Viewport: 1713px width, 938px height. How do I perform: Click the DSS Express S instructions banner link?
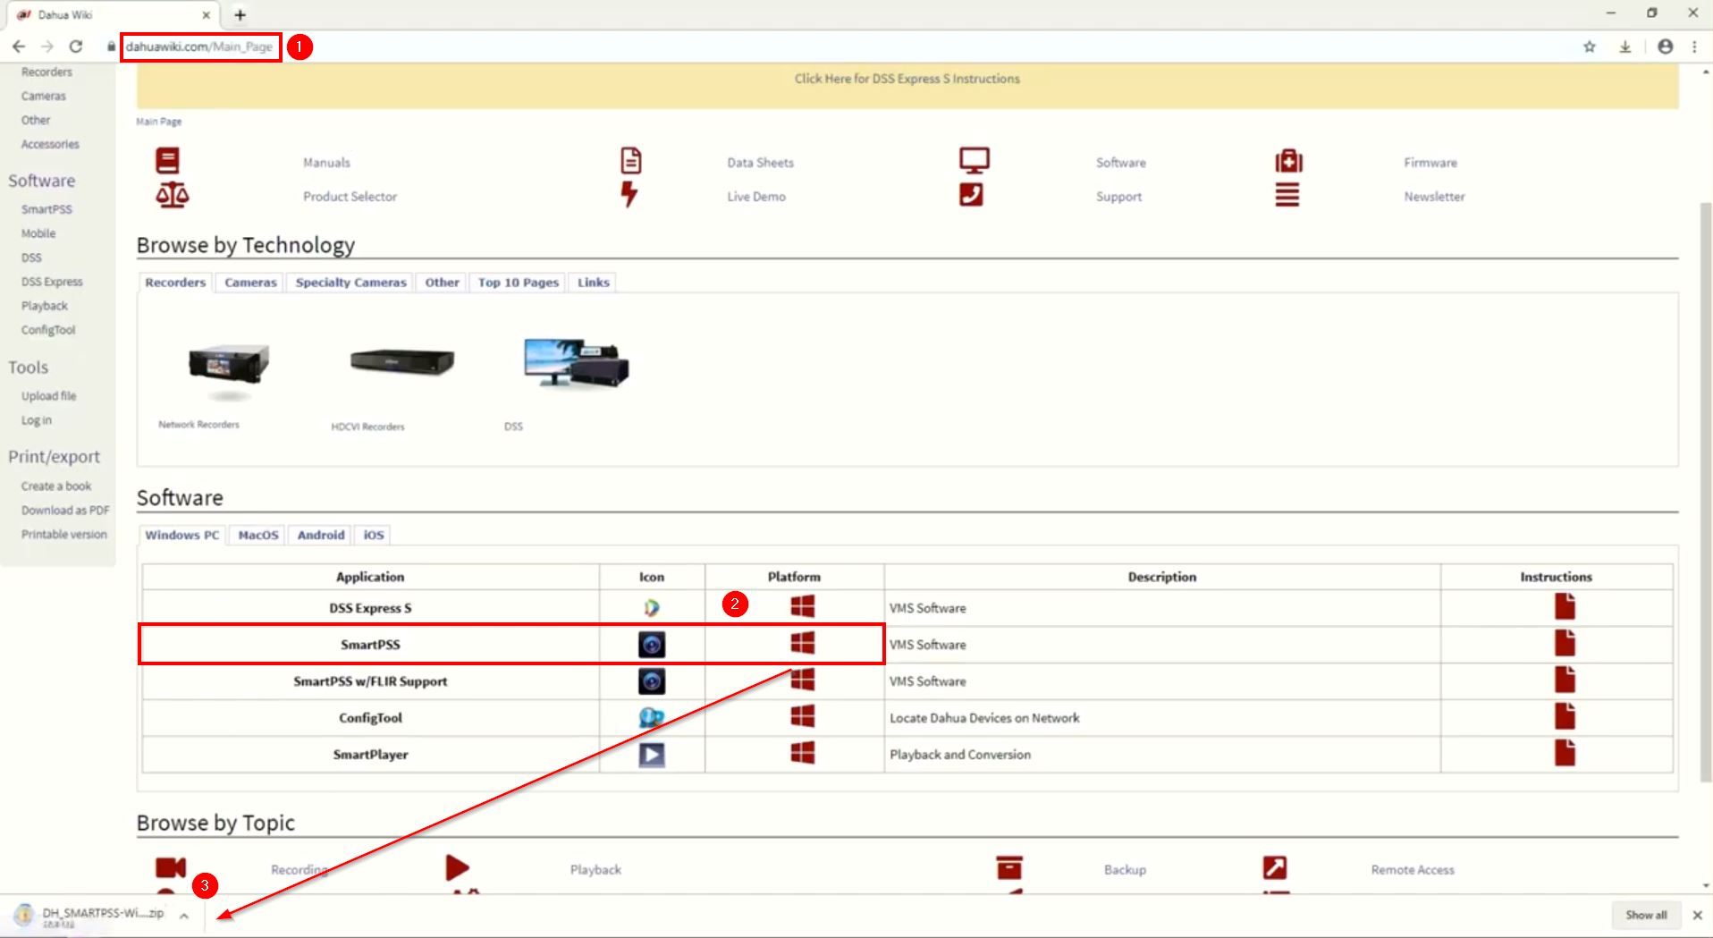pos(907,79)
